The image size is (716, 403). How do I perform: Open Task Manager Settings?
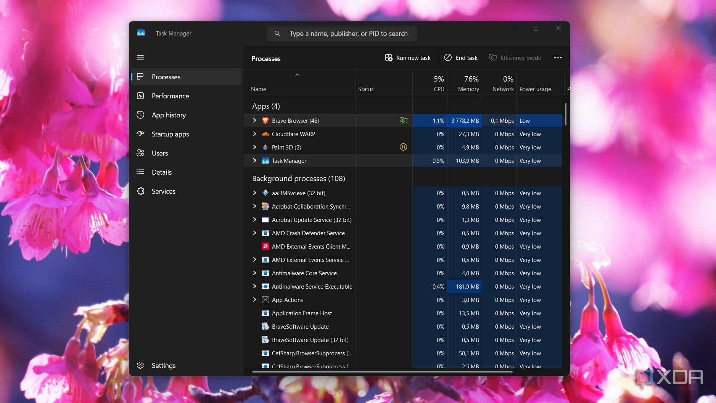186,365
